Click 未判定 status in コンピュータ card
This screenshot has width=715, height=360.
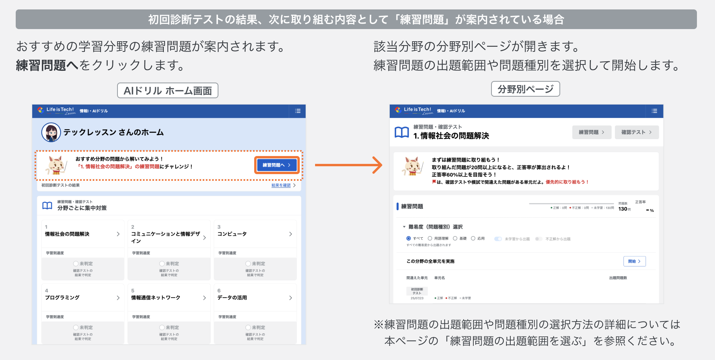coord(255,264)
